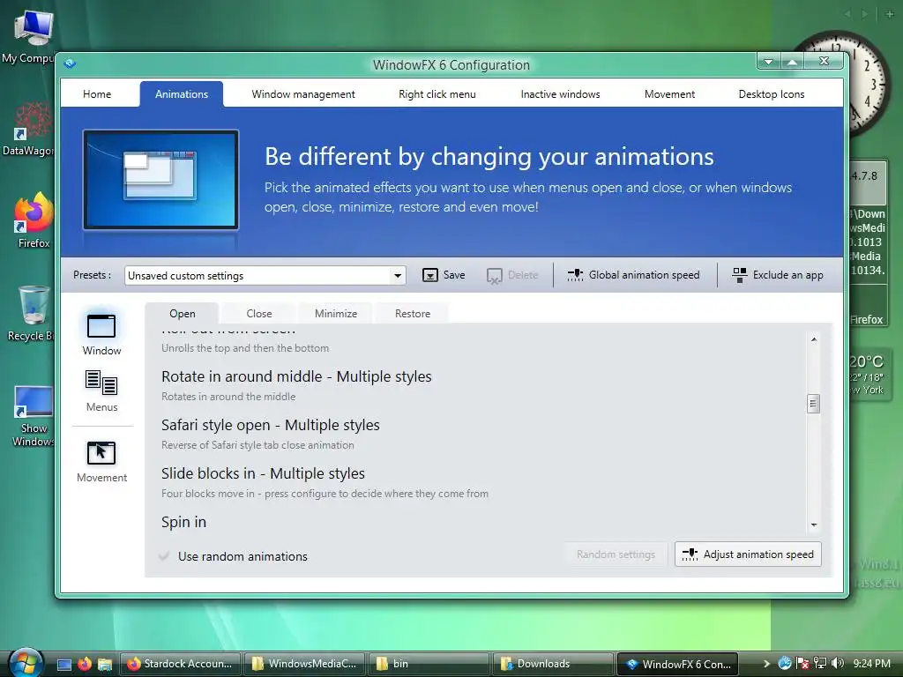The width and height of the screenshot is (903, 677).
Task: Click the greyed Random settings button
Action: click(616, 554)
